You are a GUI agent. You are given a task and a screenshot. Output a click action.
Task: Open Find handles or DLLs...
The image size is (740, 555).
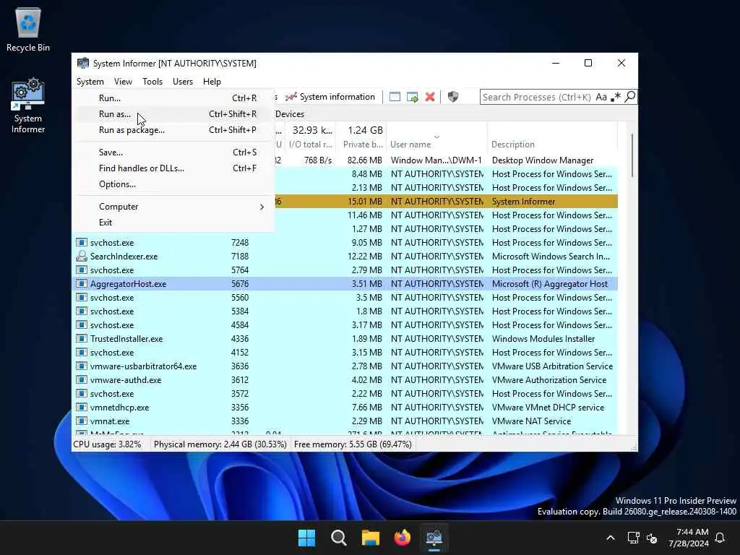(x=173, y=168)
